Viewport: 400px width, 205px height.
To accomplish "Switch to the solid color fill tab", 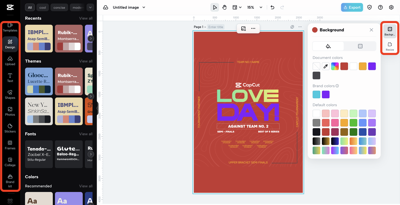I will point(328,46).
